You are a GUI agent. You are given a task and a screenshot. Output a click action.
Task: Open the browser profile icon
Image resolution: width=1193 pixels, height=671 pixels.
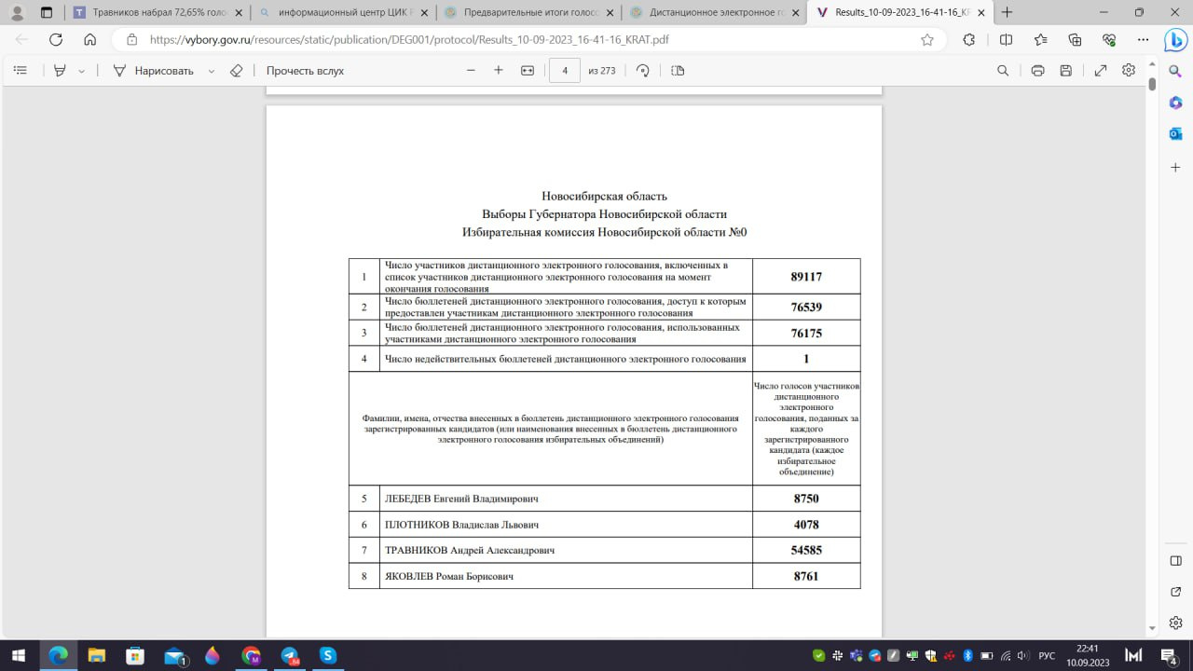click(17, 13)
